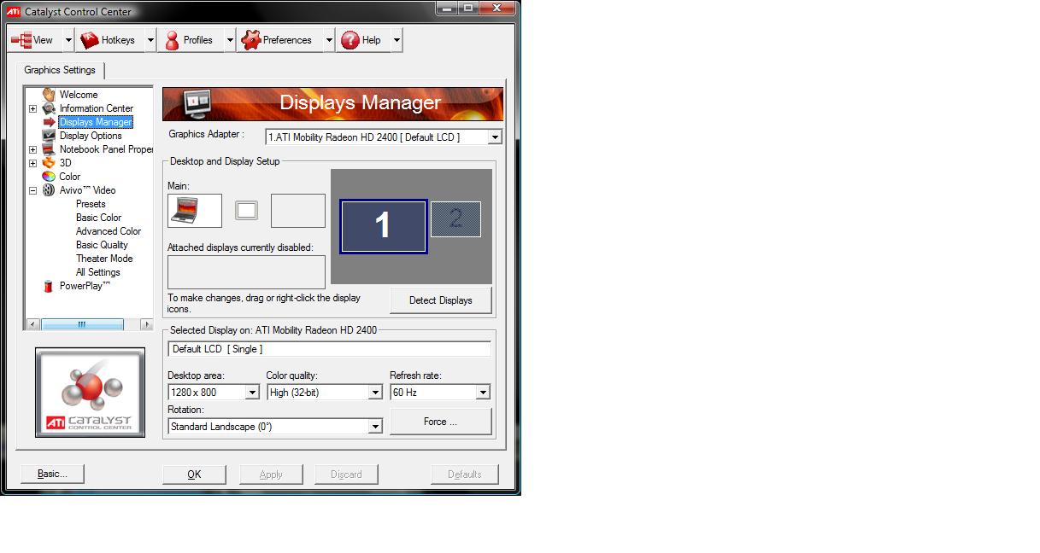Click the 3D teapot icon

pos(49,163)
